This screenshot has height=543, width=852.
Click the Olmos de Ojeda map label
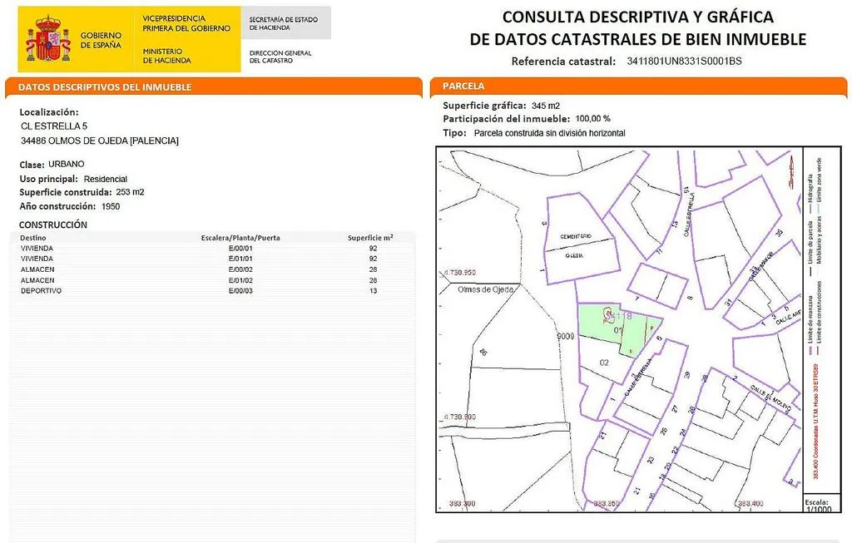coord(486,289)
